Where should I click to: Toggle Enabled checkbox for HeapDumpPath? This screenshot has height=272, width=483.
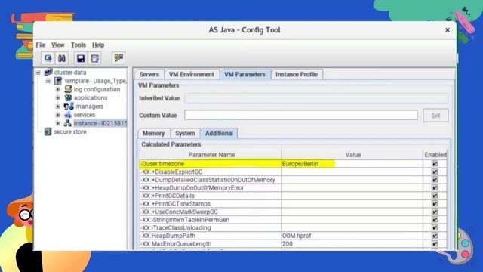pos(435,236)
